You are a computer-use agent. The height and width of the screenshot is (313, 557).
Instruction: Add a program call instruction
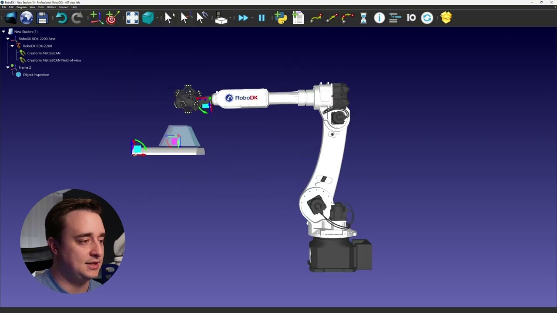tap(395, 18)
